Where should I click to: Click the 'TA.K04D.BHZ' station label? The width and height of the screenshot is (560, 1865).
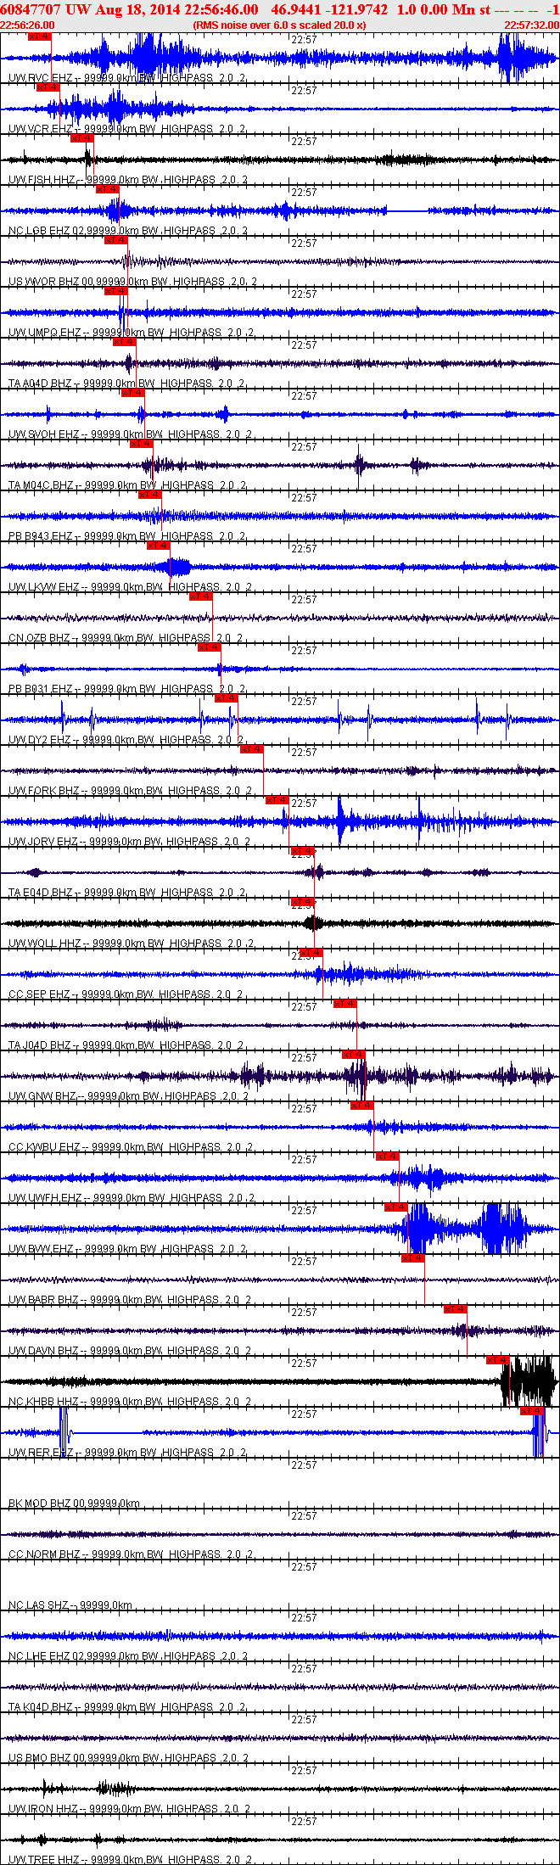(41, 1707)
